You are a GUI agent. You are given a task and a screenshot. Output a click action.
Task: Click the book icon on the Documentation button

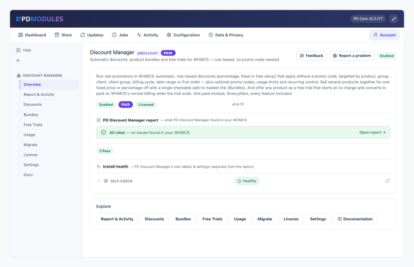[340, 219]
